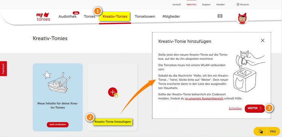This screenshot has height=137, width=282.
Task: Click the Neu badge on Audiothek
Action: tap(76, 13)
